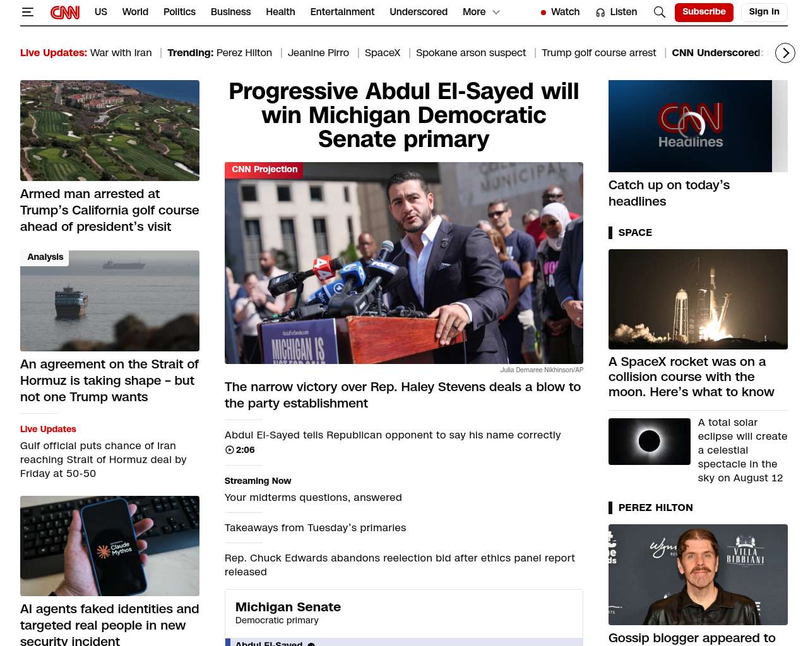Open the US section
The image size is (808, 646).
(x=101, y=12)
